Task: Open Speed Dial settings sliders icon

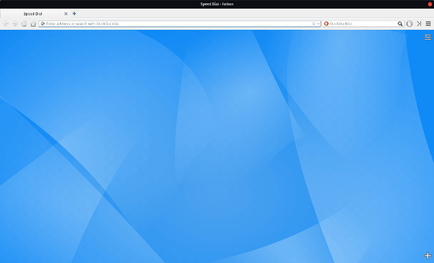Action: [x=427, y=37]
